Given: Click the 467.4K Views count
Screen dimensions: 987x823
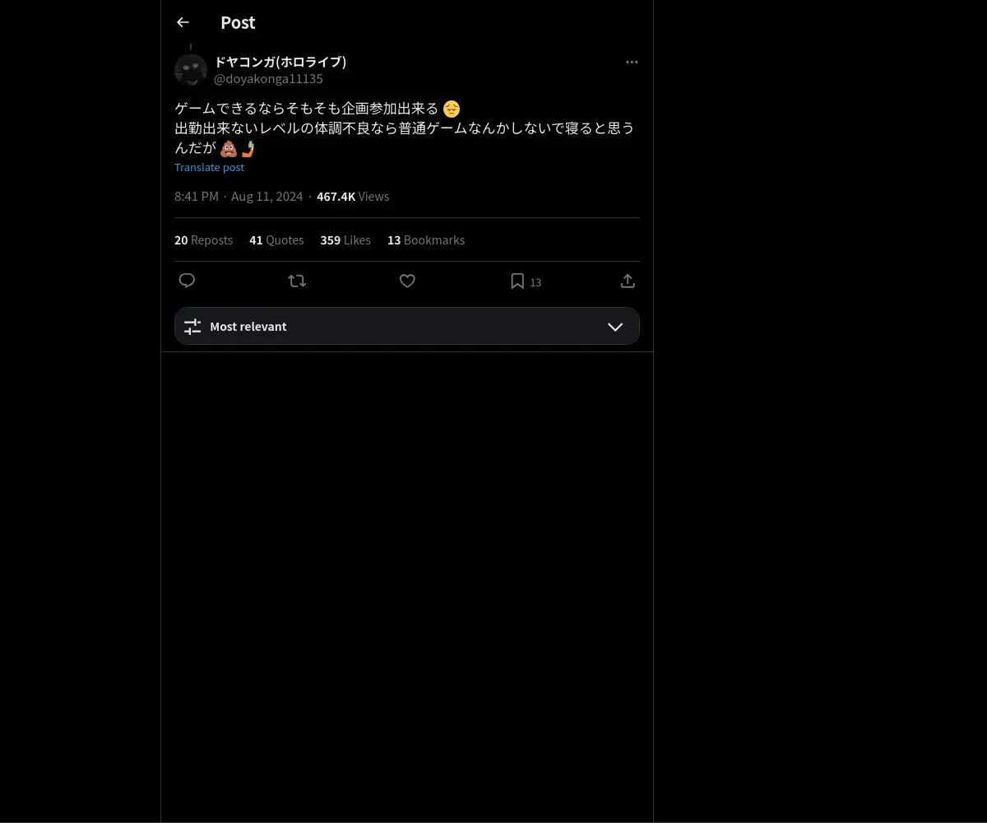Looking at the screenshot, I should 353,197.
